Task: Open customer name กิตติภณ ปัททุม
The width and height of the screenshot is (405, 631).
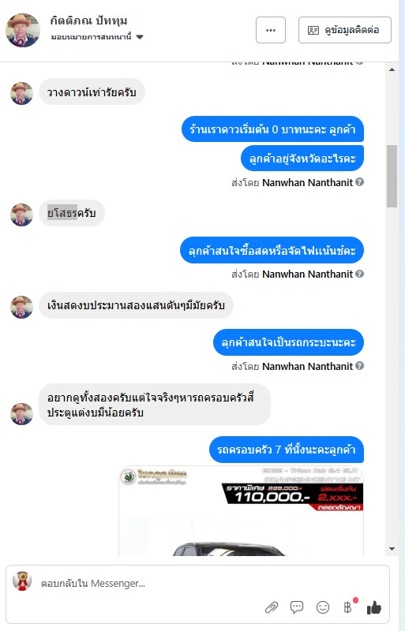Action: click(x=88, y=21)
